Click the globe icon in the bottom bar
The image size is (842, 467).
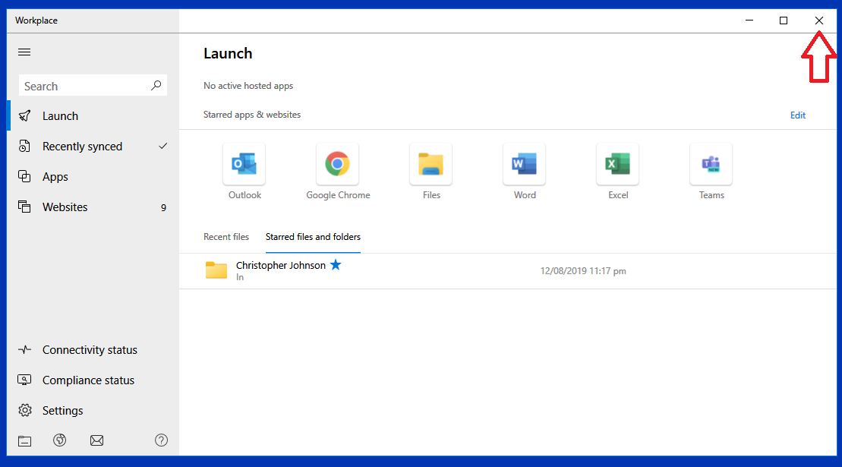click(x=60, y=440)
